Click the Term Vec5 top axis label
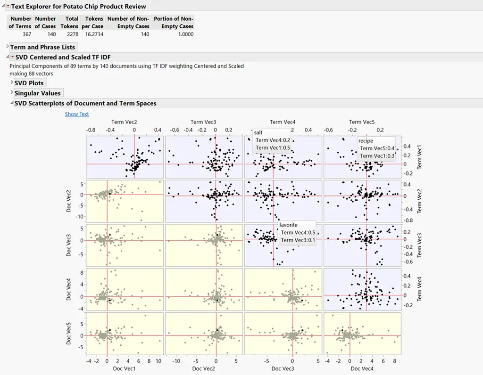483x375 pixels. pos(362,122)
